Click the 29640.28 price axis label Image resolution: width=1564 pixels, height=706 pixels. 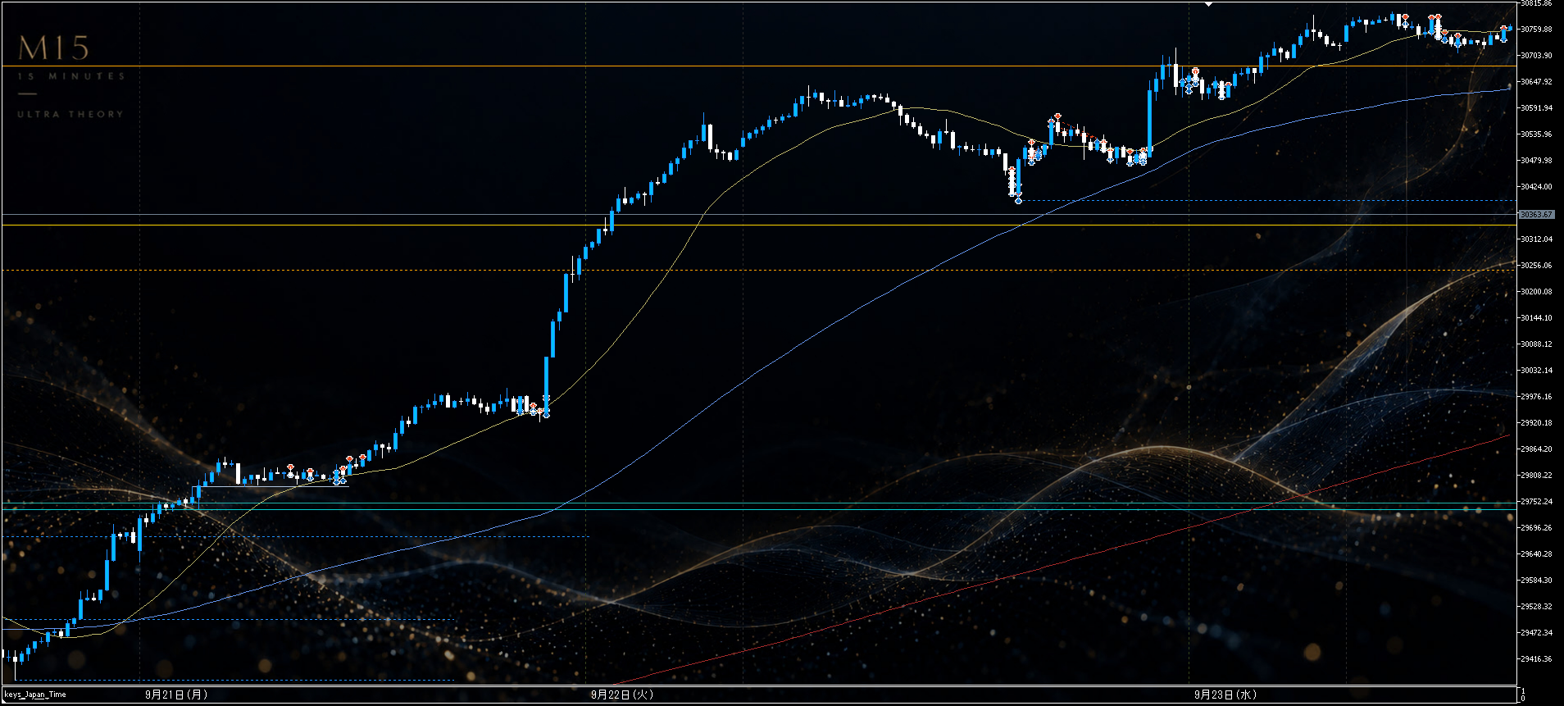click(1536, 554)
